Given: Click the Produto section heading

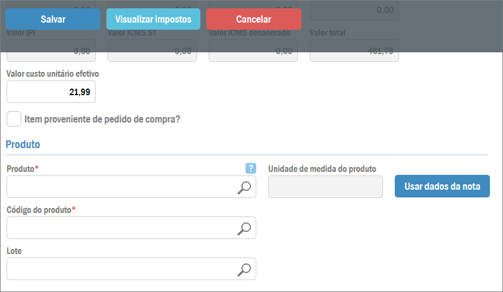Looking at the screenshot, I should (23, 145).
